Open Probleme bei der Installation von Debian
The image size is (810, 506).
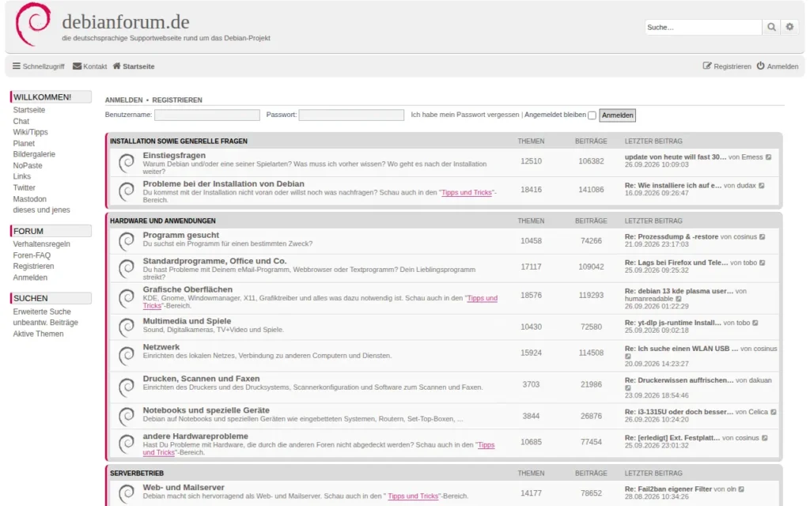tap(224, 183)
